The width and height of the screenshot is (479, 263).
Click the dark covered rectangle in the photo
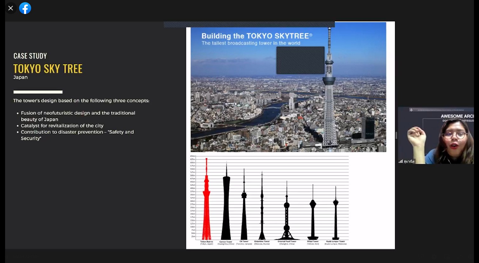coord(300,60)
